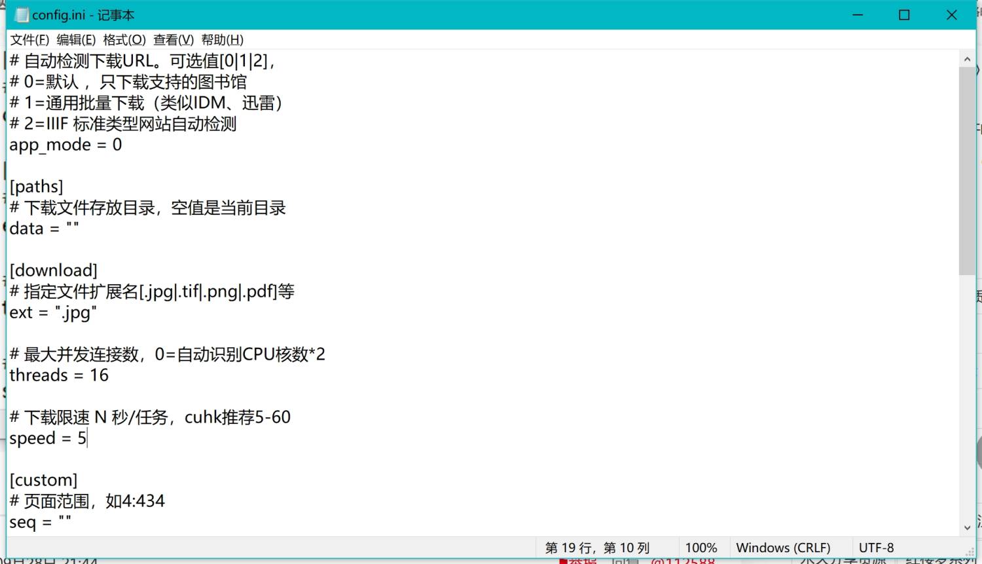Place cursor in the app_mode = 0 line
Screen dimensions: 982x564
pyautogui.click(x=65, y=145)
